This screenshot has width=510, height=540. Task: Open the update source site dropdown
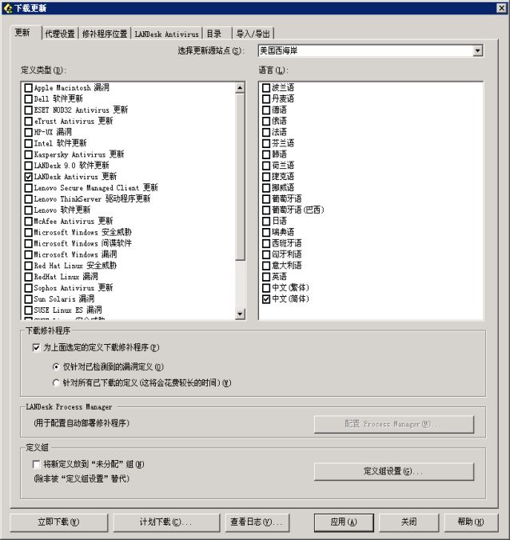[477, 51]
